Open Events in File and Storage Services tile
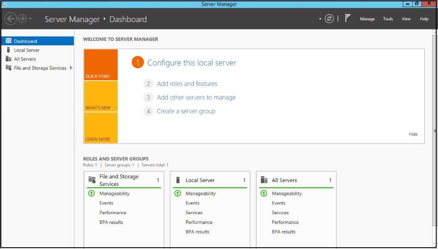 106,203
